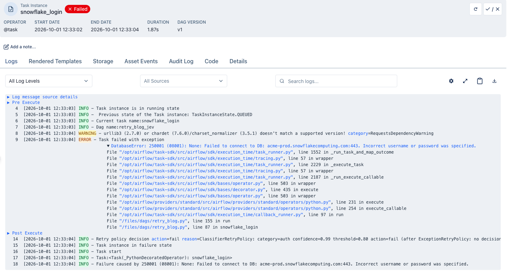Click the Add a note pencil icon

tap(6, 47)
